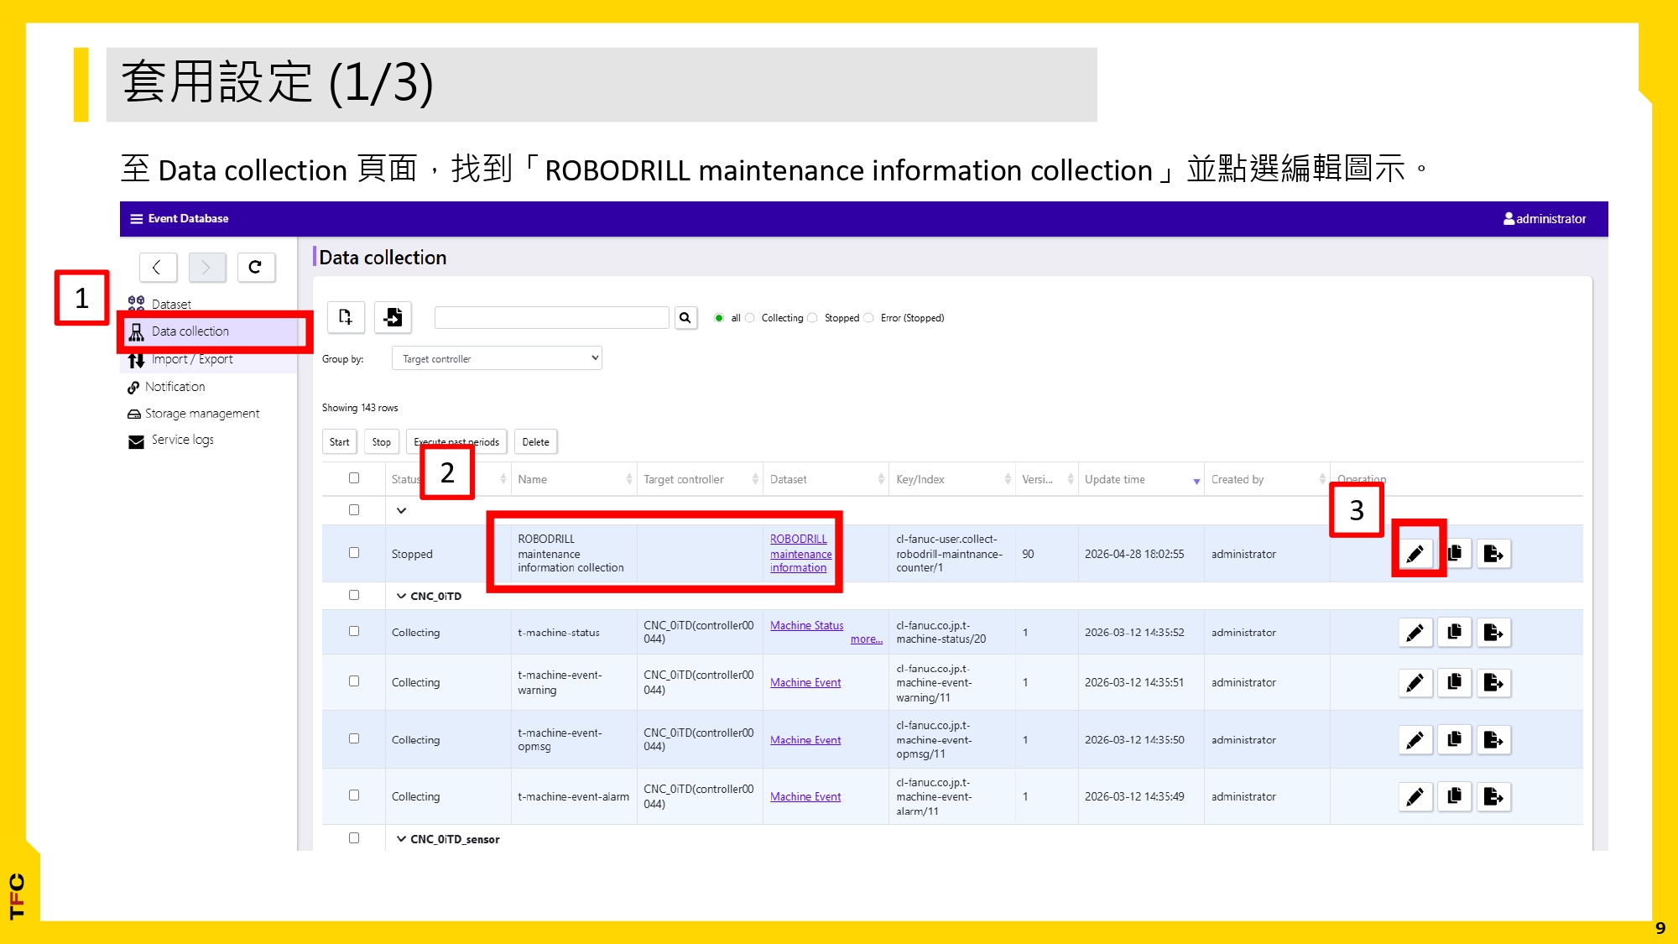This screenshot has height=944, width=1678.
Task: Click Execute past periods button
Action: click(457, 442)
